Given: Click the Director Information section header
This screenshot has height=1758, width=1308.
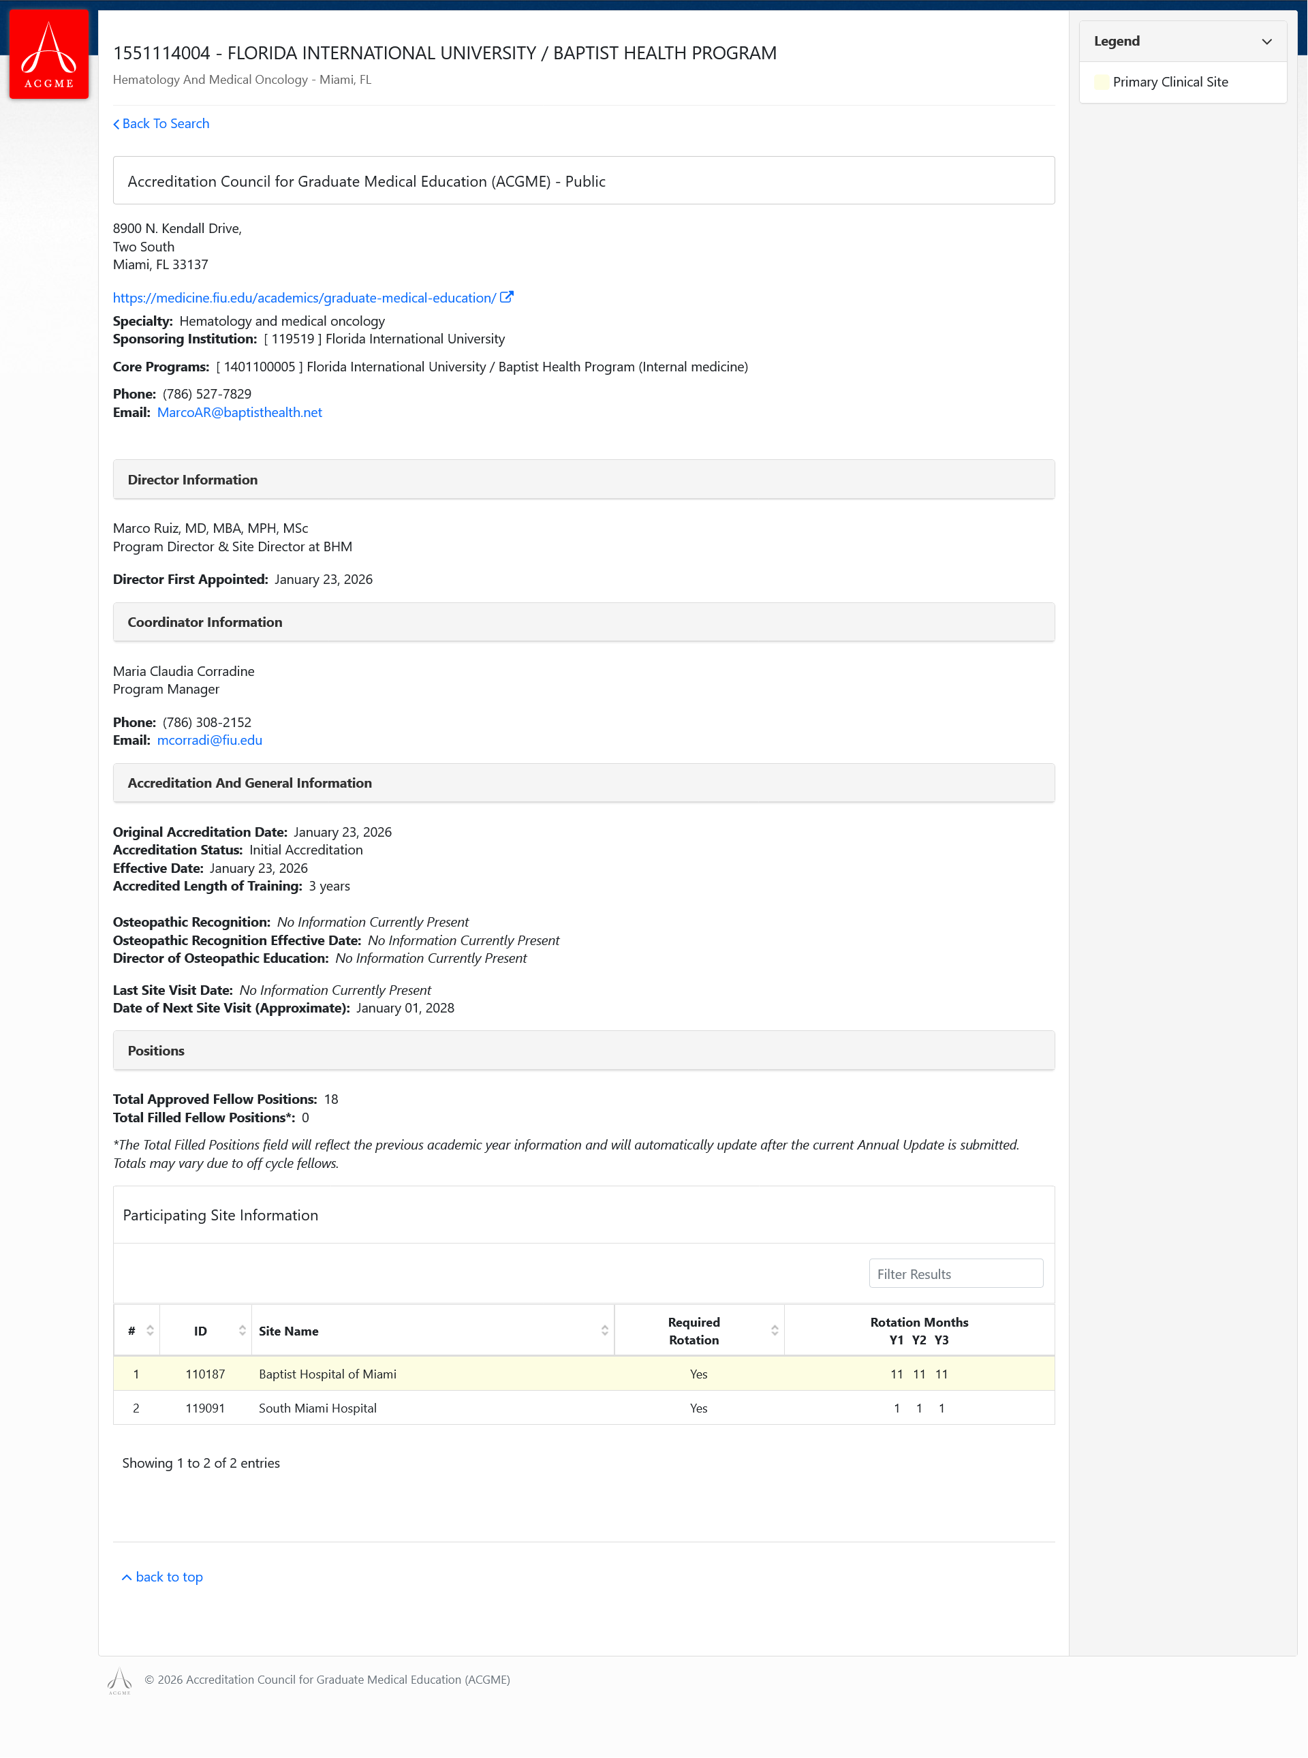Looking at the screenshot, I should click(x=192, y=480).
